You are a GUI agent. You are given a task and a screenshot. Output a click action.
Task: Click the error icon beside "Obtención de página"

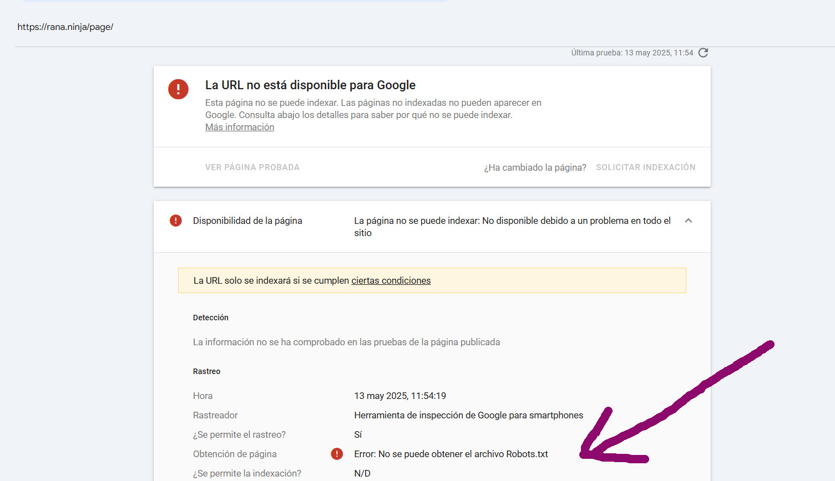(337, 453)
